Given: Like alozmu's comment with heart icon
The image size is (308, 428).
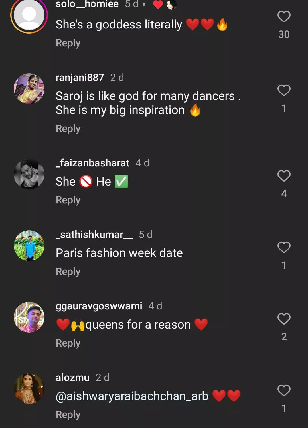Looking at the screenshot, I should tap(284, 390).
